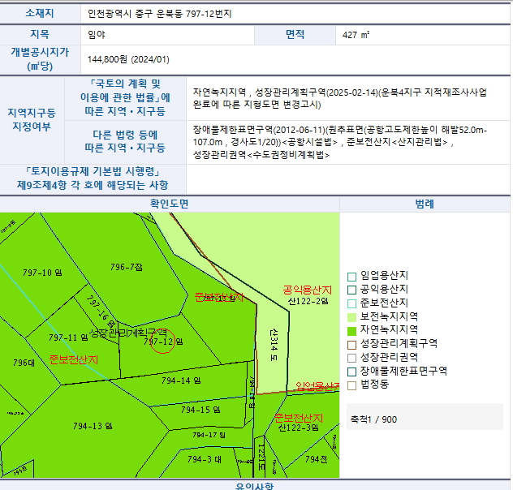Select the area value 427 ㎡
Viewport: 513px width, 490px height.
click(x=356, y=35)
